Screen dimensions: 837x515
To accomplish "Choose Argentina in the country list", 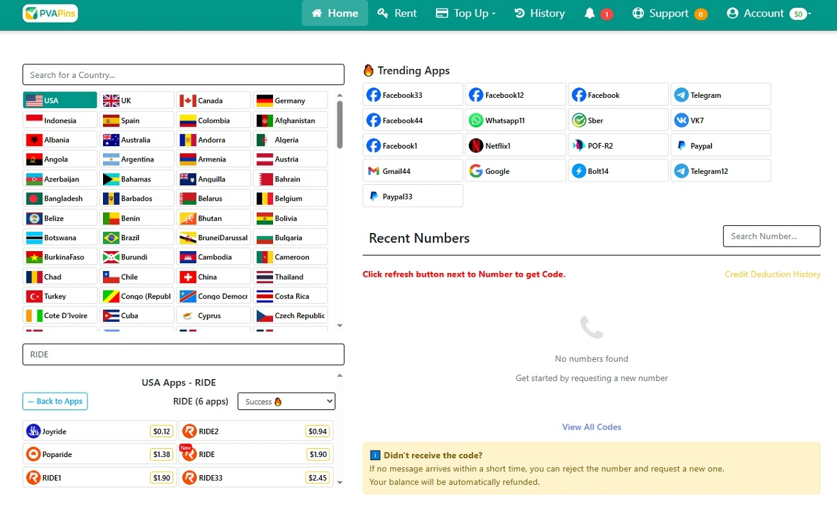I will (x=137, y=159).
